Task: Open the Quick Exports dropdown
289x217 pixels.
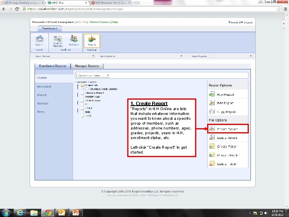Action: coord(149,56)
